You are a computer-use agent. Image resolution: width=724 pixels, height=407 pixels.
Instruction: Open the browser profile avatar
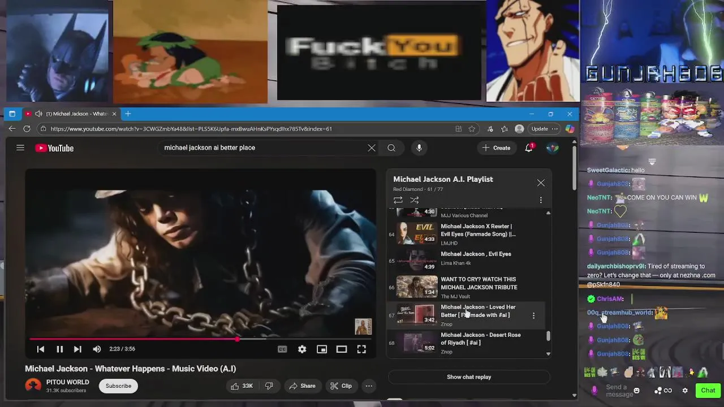coord(519,129)
